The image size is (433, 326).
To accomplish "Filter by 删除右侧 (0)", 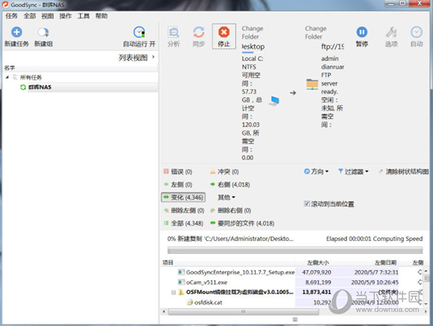I will (231, 211).
